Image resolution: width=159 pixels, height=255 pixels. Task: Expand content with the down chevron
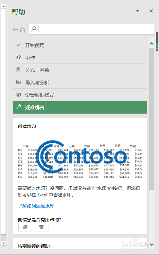(151, 244)
